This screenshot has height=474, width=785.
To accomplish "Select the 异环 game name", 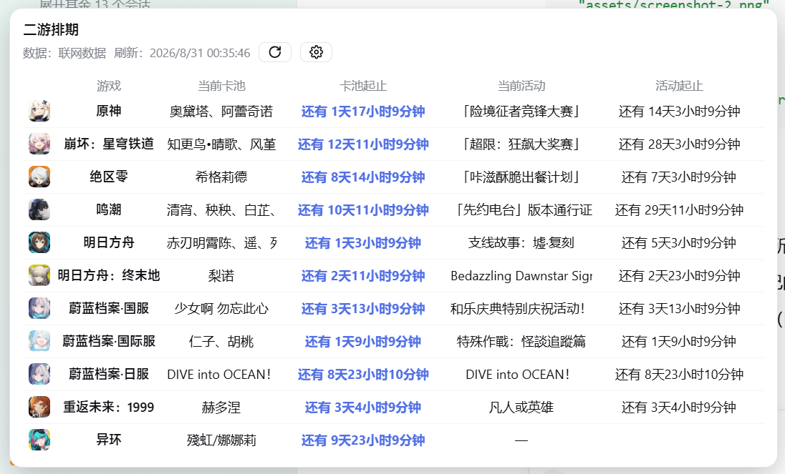I will pos(109,440).
